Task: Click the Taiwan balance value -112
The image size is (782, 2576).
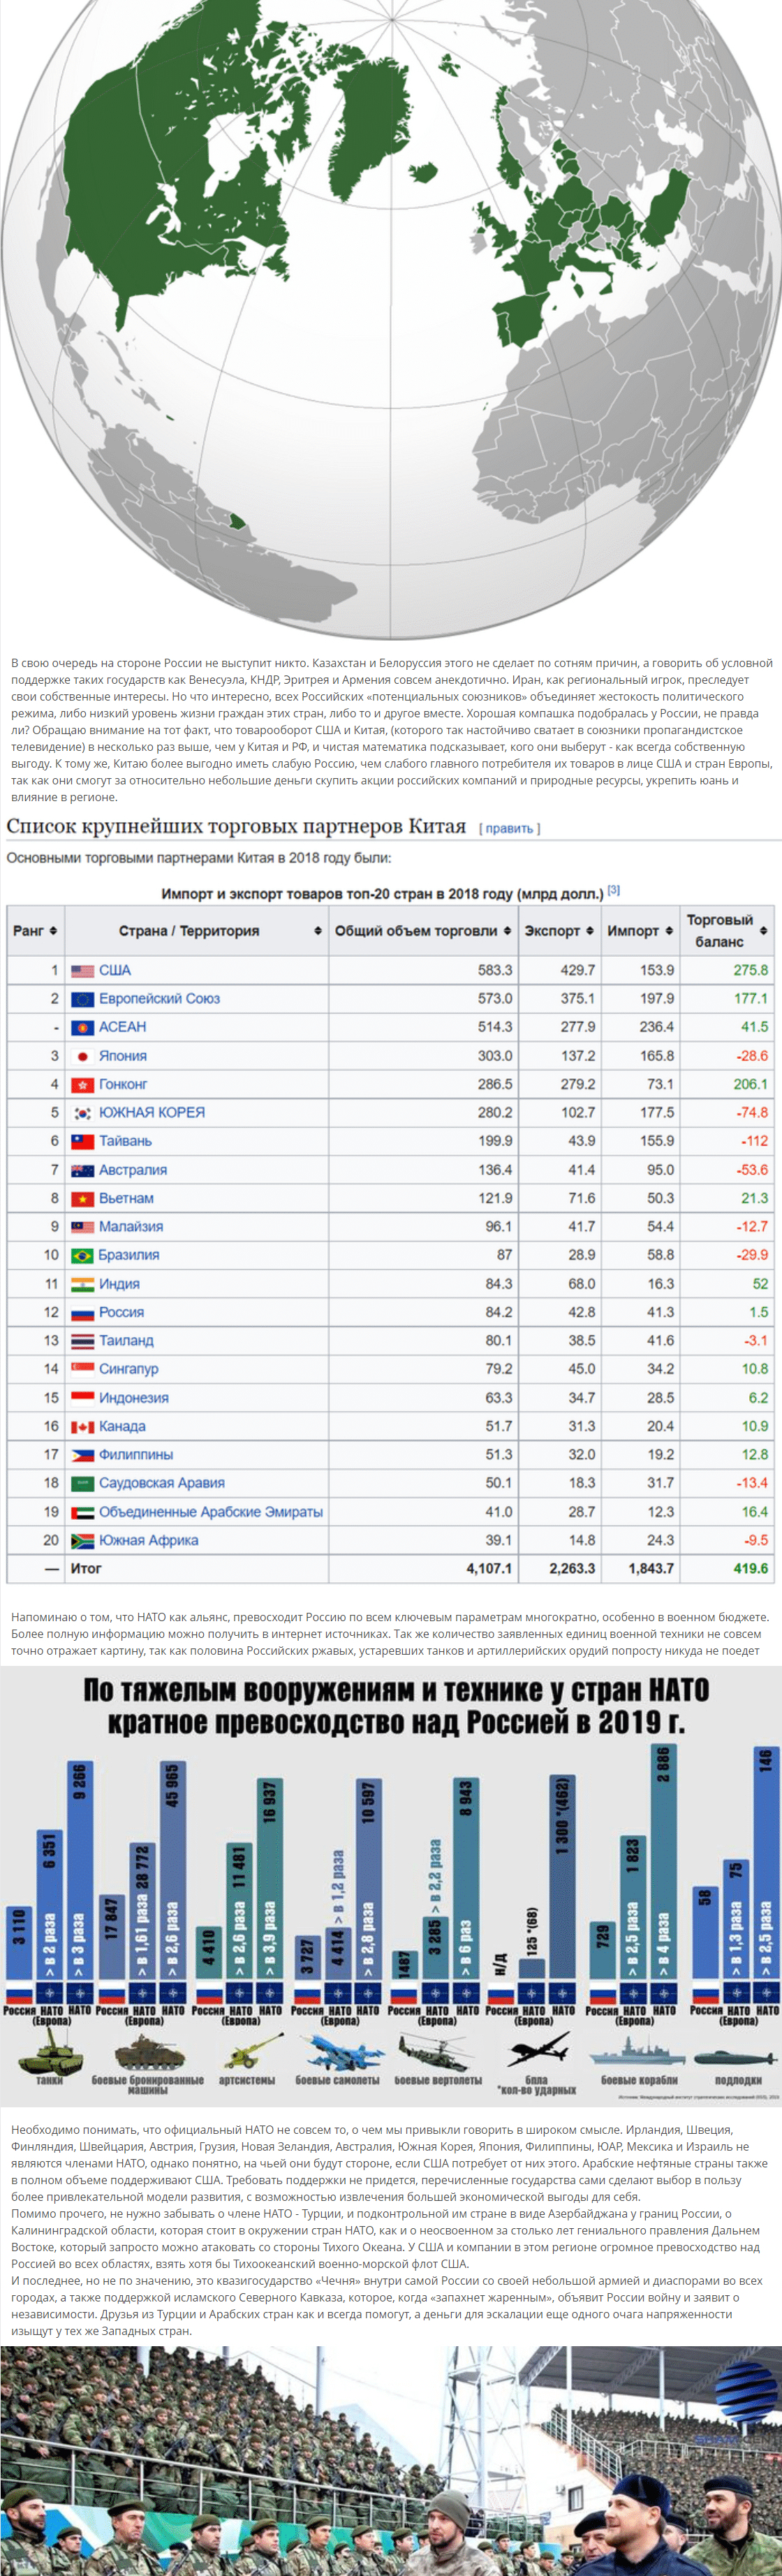Action: [755, 1141]
